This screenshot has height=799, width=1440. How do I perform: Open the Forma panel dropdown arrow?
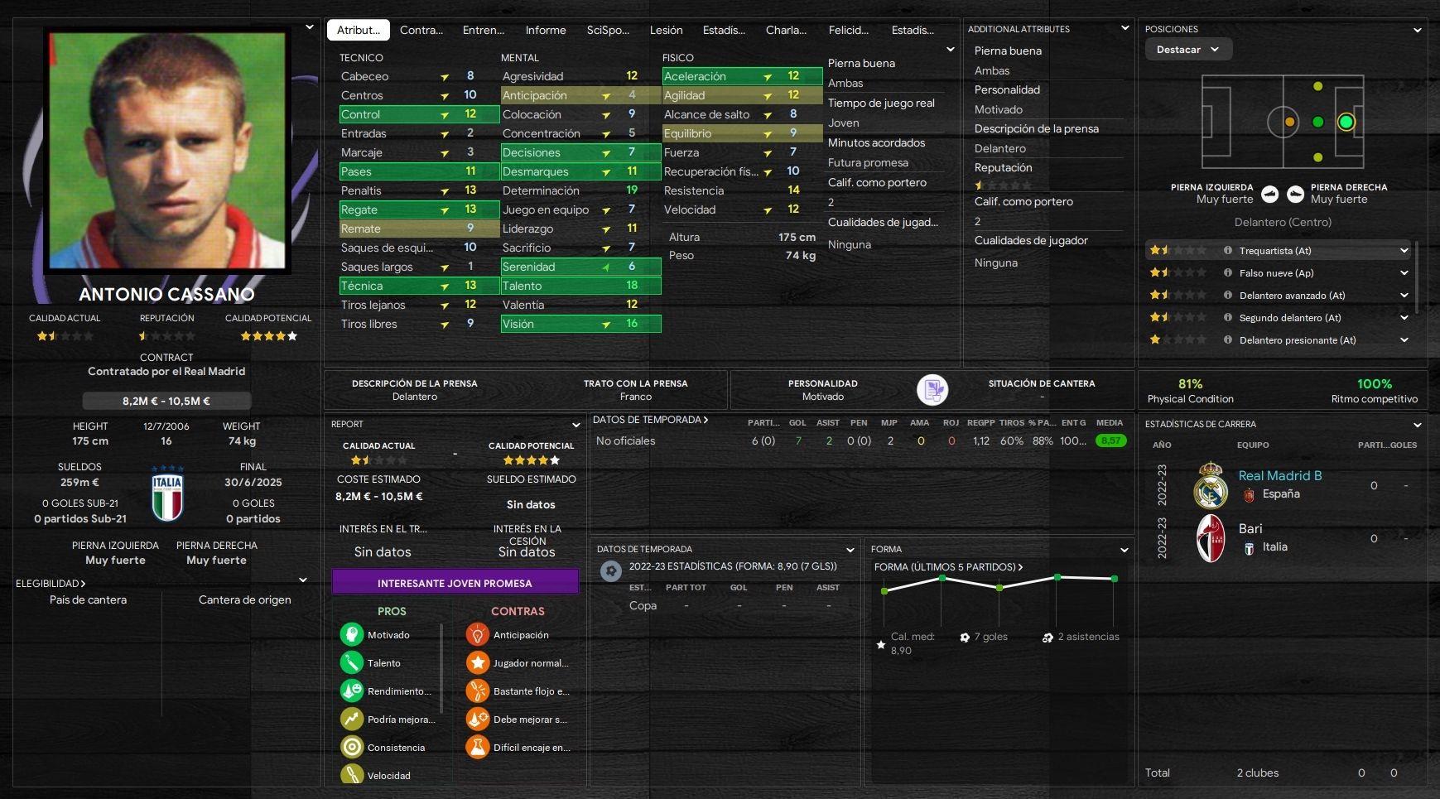[x=1125, y=550]
